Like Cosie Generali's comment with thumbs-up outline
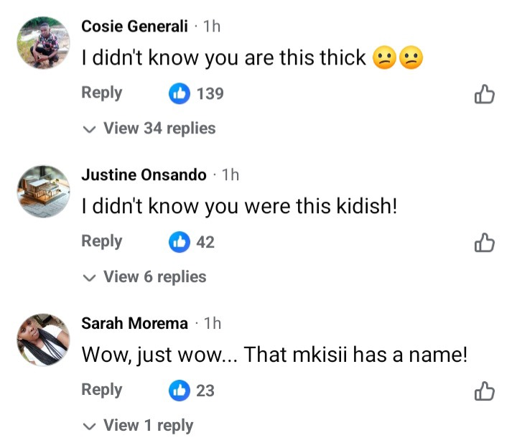The image size is (517, 448). (x=485, y=94)
